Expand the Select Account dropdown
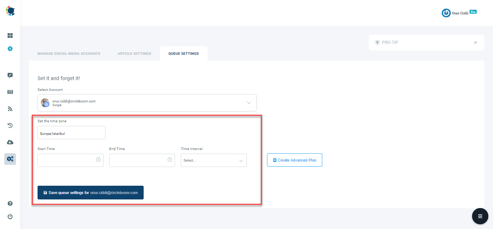The width and height of the screenshot is (493, 229). 147,103
